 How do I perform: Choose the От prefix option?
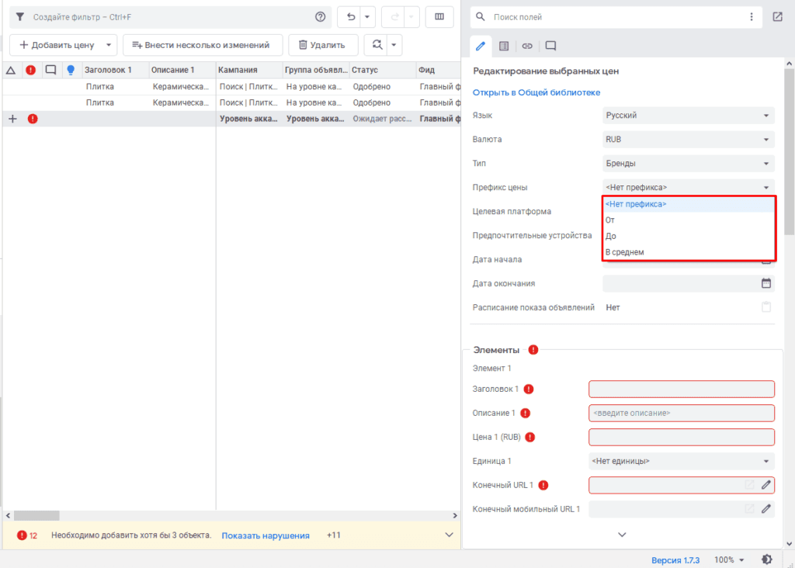tap(689, 220)
